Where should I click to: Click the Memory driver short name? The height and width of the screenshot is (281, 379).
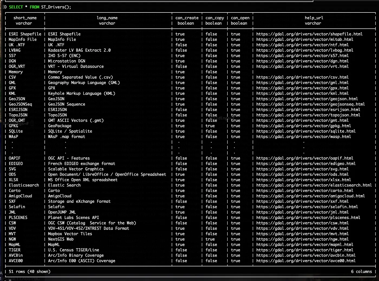(x=15, y=72)
